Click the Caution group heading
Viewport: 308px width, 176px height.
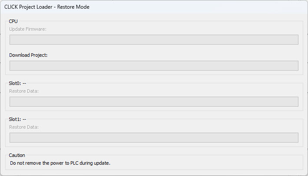tap(17, 155)
